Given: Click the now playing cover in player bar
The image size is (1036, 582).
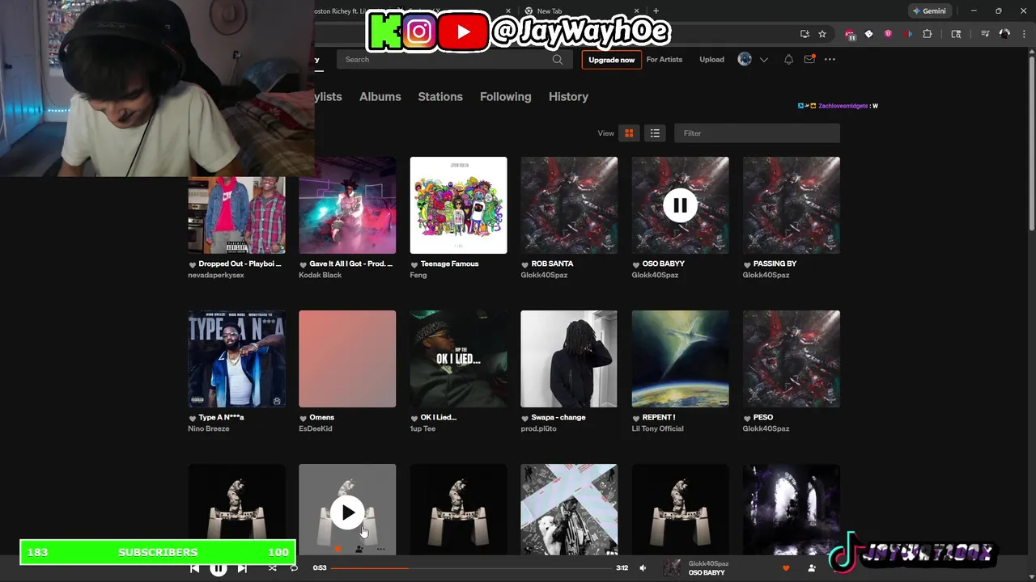Looking at the screenshot, I should [672, 568].
